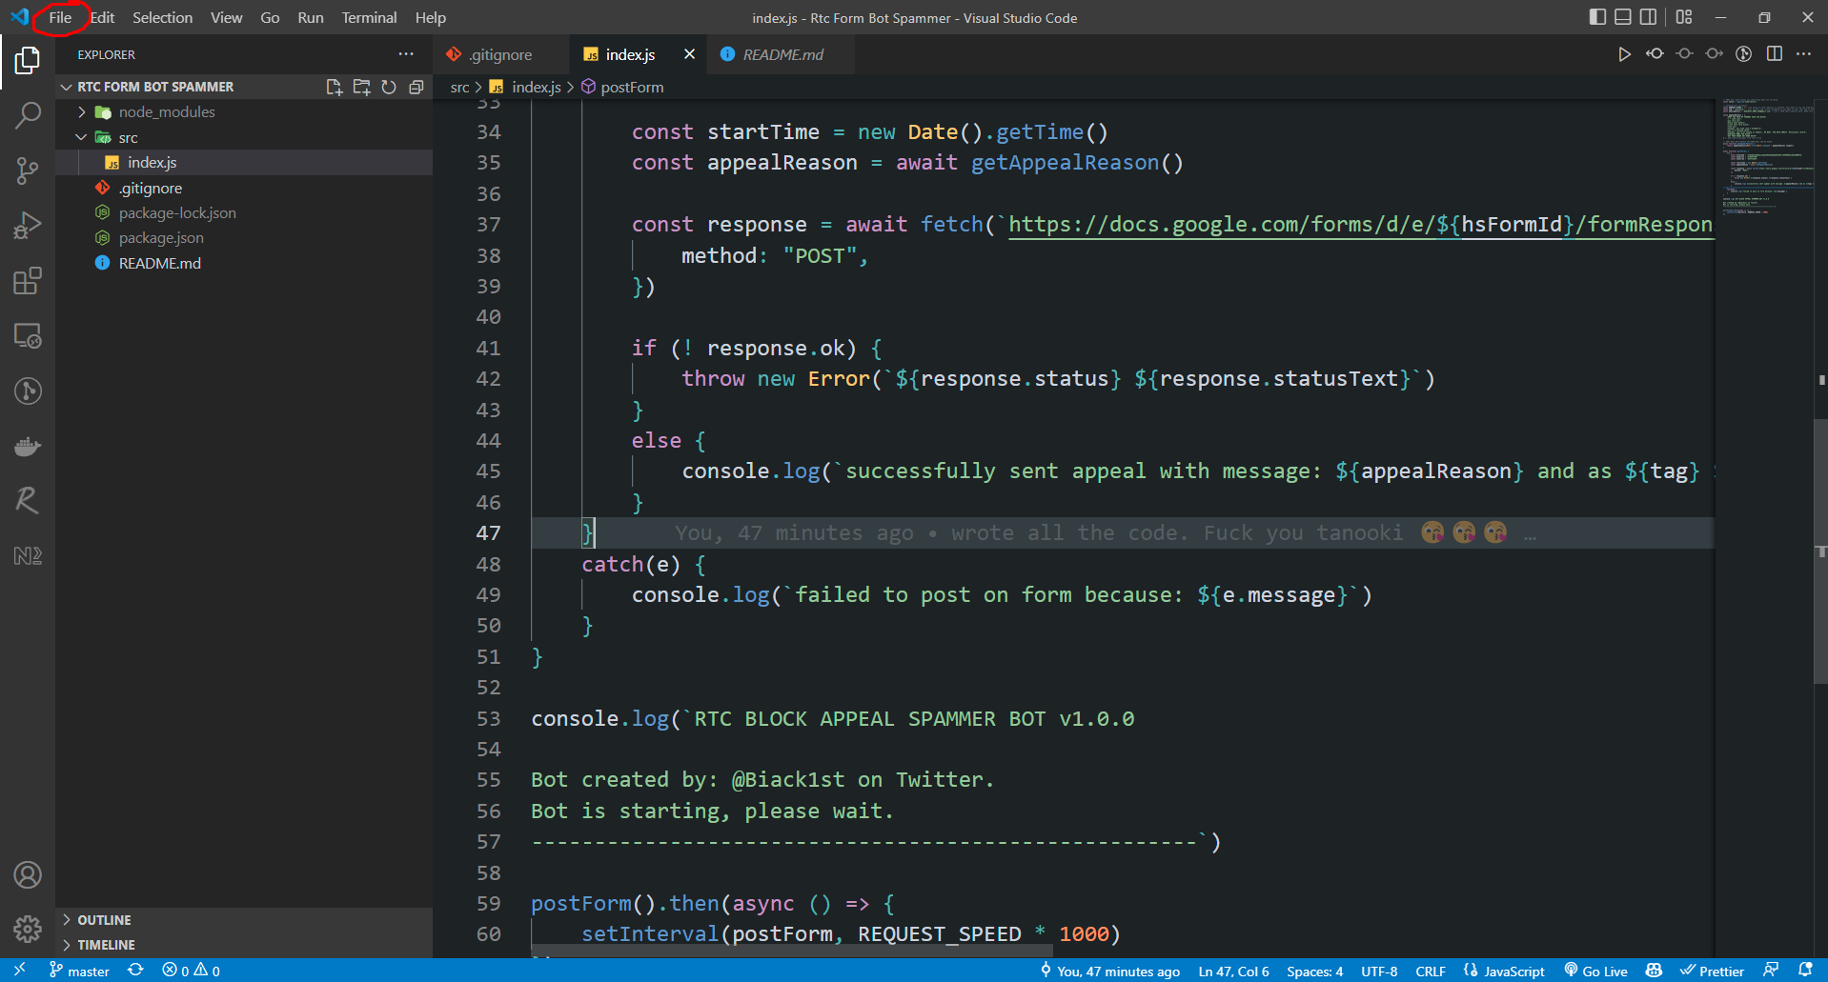Open the Docker extension view
The height and width of the screenshot is (982, 1828).
[x=28, y=446]
